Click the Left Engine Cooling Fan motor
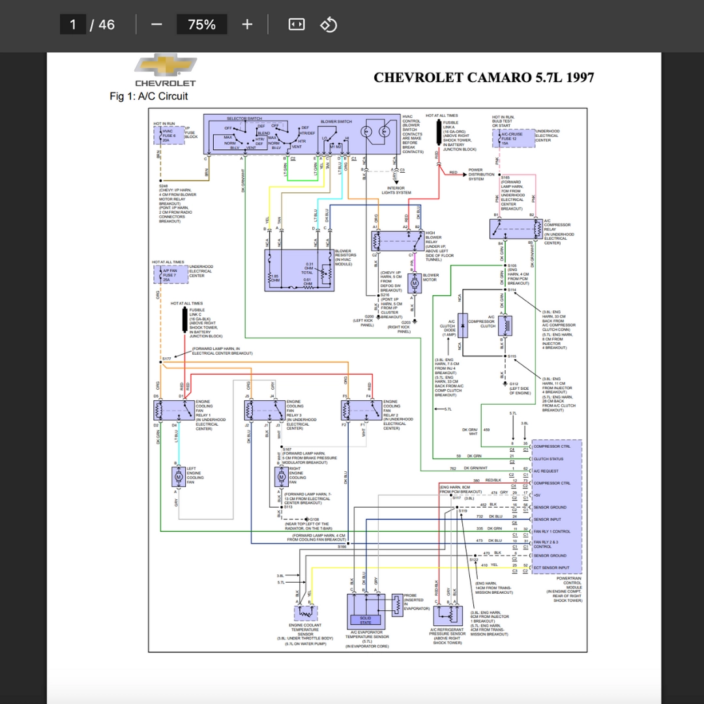The width and height of the screenshot is (704, 704). (x=178, y=477)
